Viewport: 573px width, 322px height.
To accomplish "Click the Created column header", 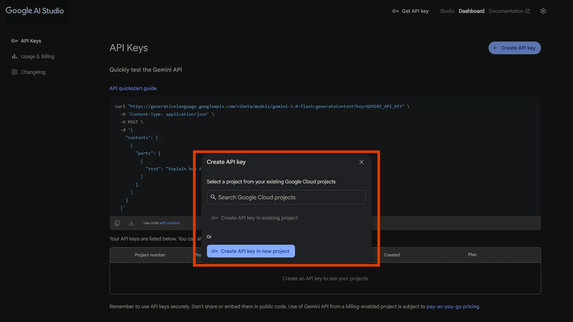I will pyautogui.click(x=392, y=255).
